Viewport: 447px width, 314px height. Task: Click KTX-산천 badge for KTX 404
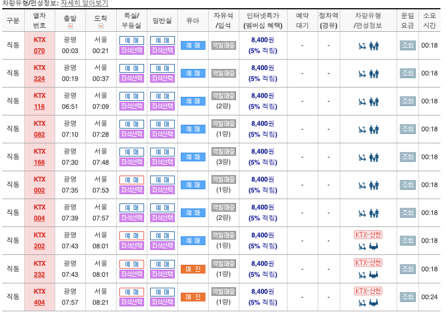(368, 291)
